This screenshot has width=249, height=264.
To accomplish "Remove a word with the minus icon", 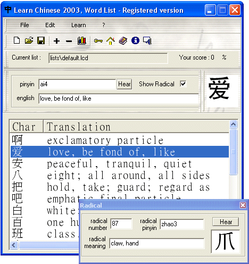I will click(x=69, y=42).
